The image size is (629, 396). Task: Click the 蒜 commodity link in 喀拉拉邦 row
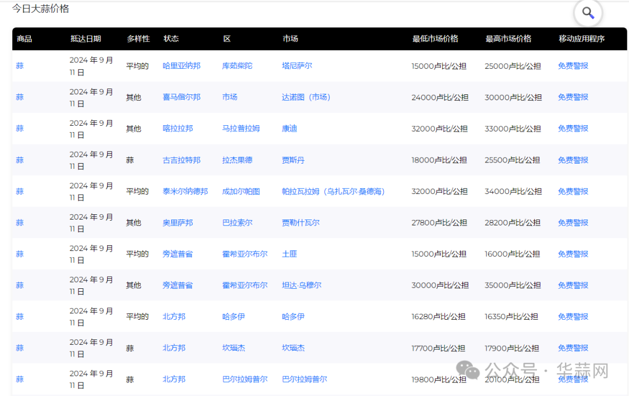(x=20, y=129)
